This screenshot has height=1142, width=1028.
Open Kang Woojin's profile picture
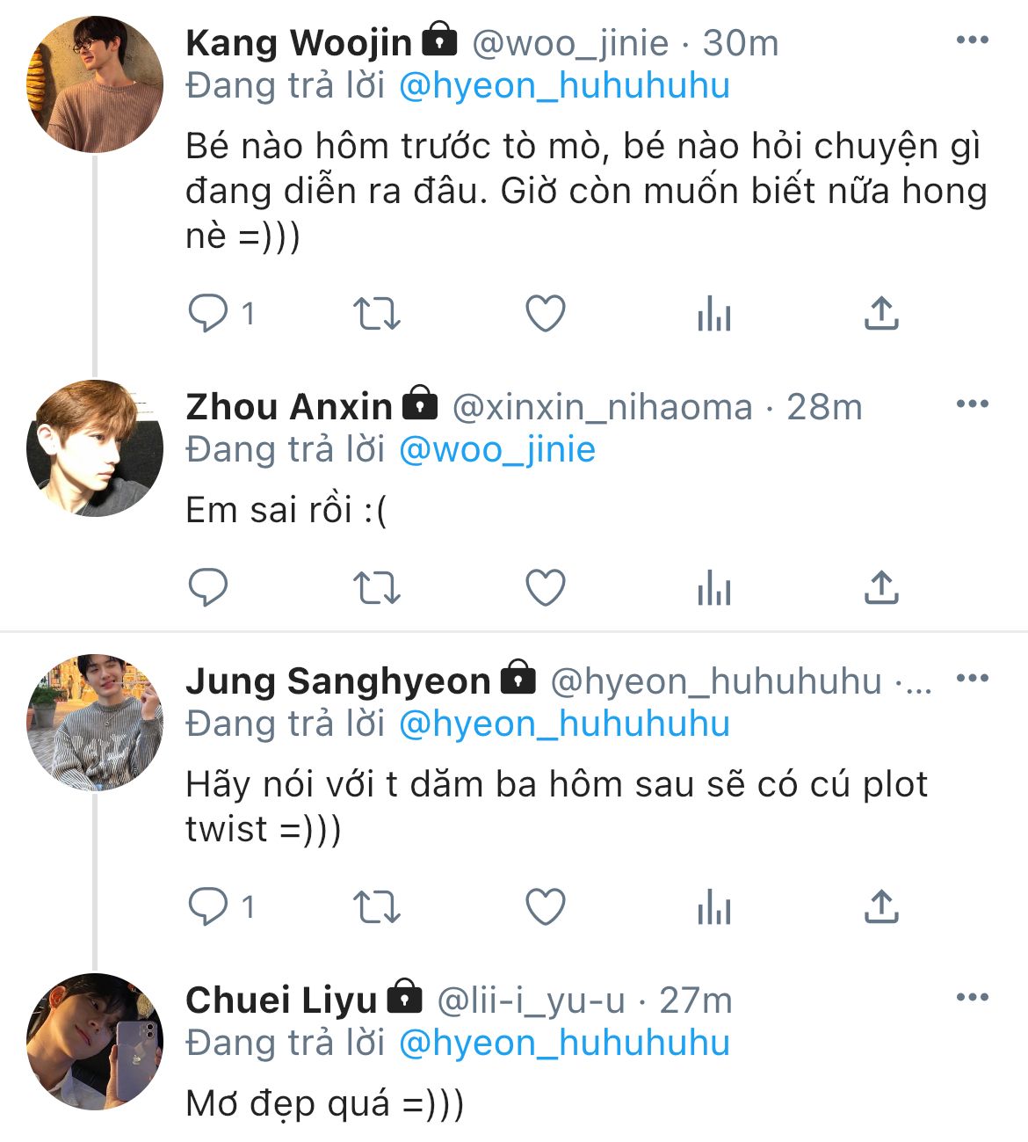point(95,84)
